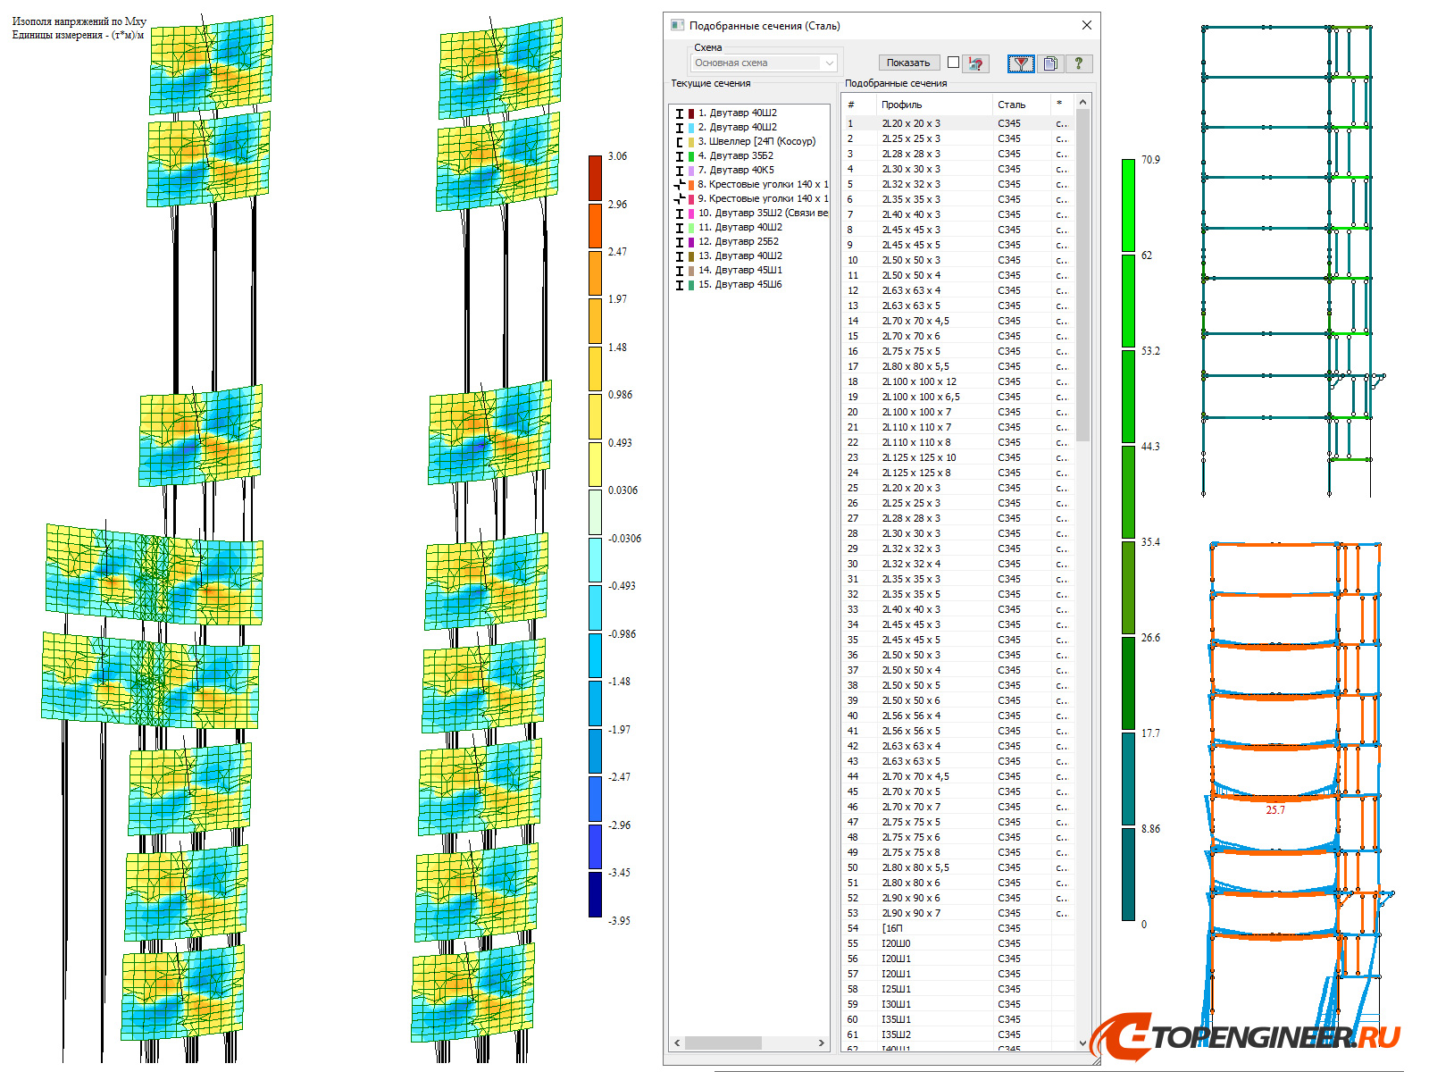Viewport: 1429px width, 1072px height.
Task: Toggle the checkbox next to Показать
Action: tap(953, 63)
